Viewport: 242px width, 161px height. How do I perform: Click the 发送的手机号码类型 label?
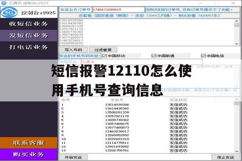pos(80,56)
